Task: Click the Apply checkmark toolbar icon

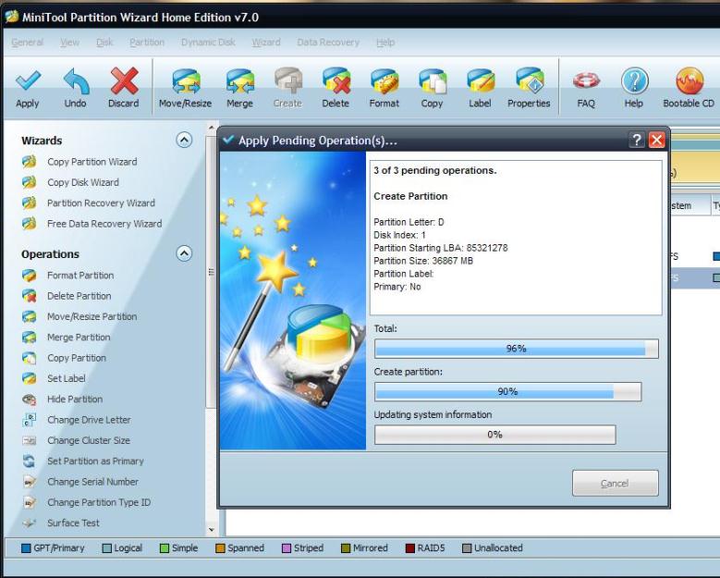Action: (x=28, y=81)
